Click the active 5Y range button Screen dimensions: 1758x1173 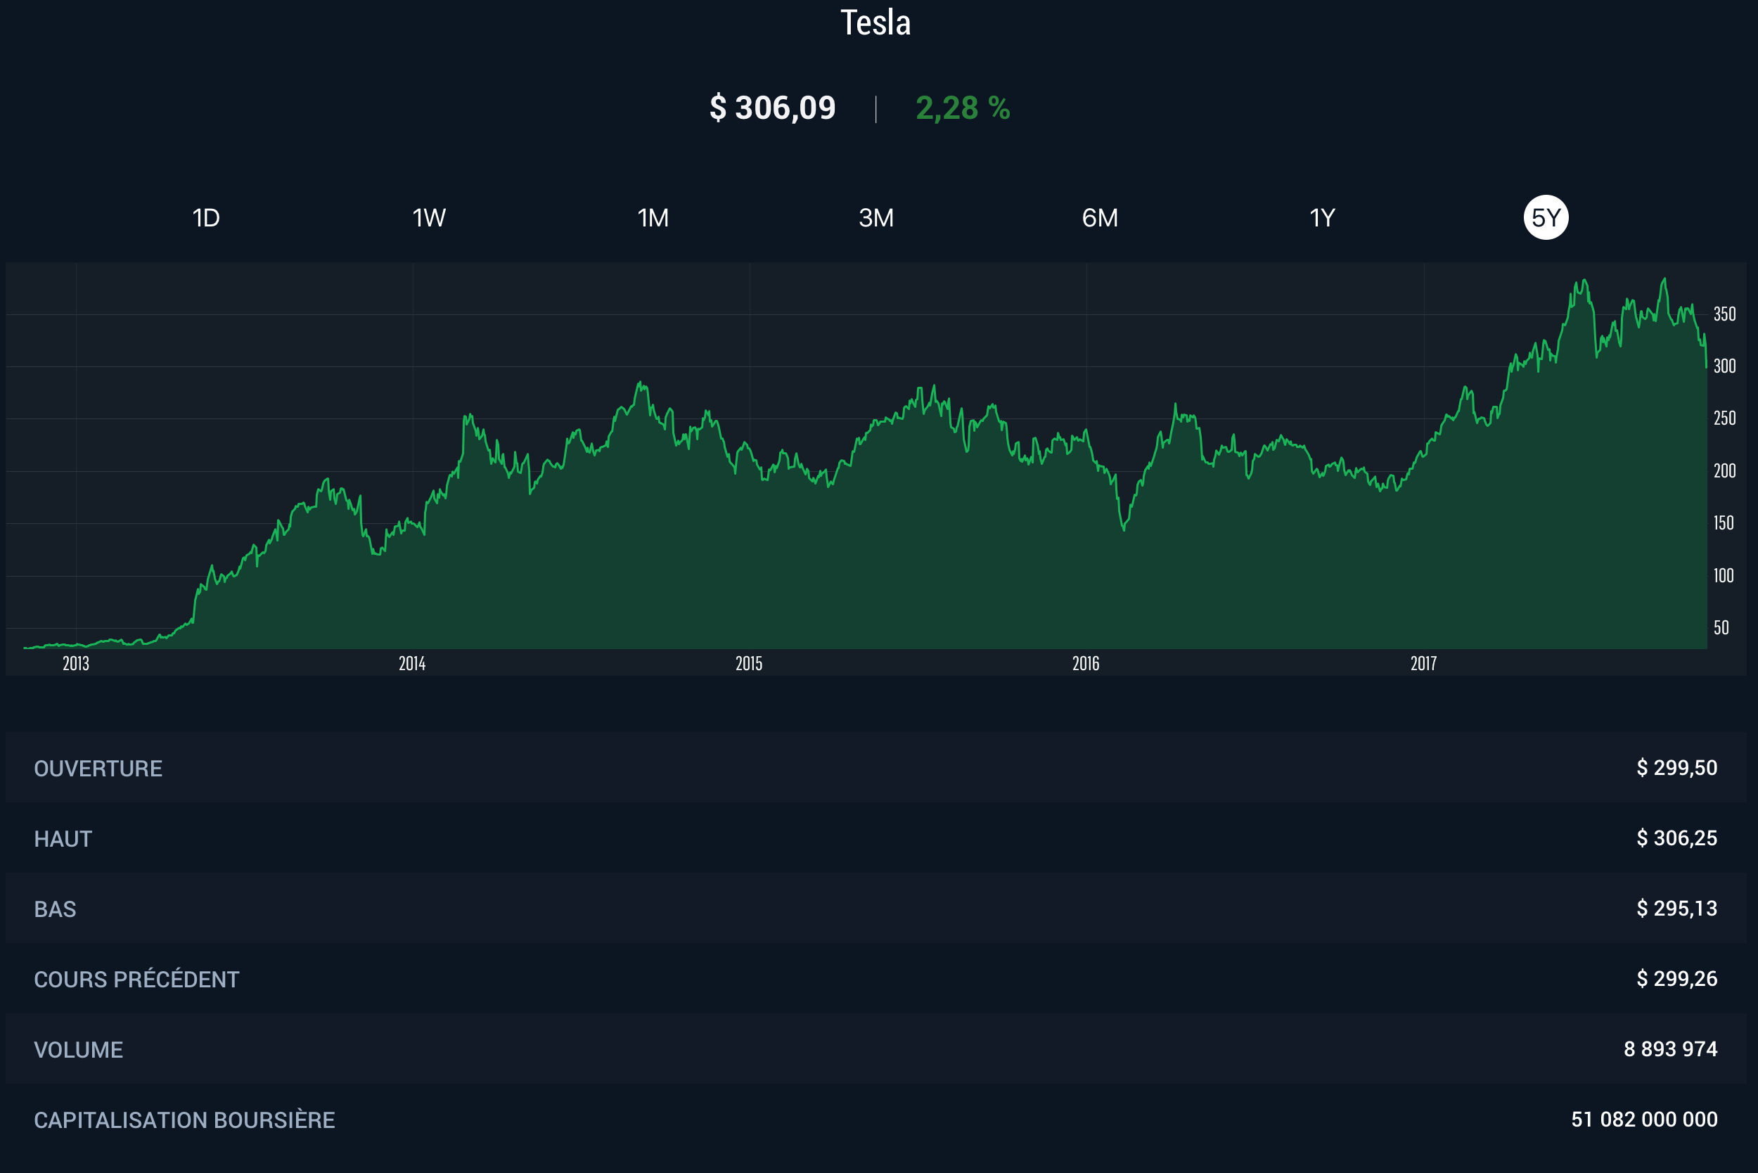click(1546, 218)
